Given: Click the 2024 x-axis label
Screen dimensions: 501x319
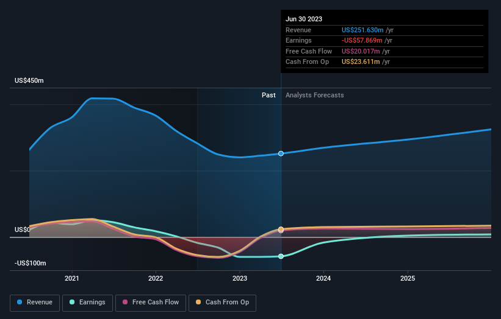Looking at the screenshot, I should coord(323,278).
